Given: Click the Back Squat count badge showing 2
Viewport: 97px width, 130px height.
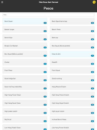Looking at the screenshot, I should 45,23.
